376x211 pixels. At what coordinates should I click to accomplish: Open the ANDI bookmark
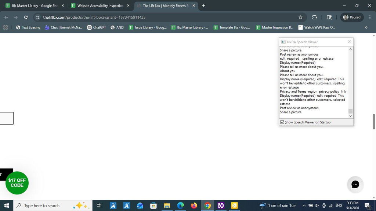point(117,27)
